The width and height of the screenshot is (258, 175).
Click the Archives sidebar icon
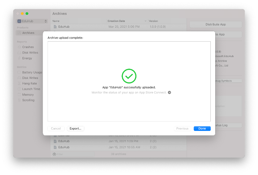pos(19,33)
